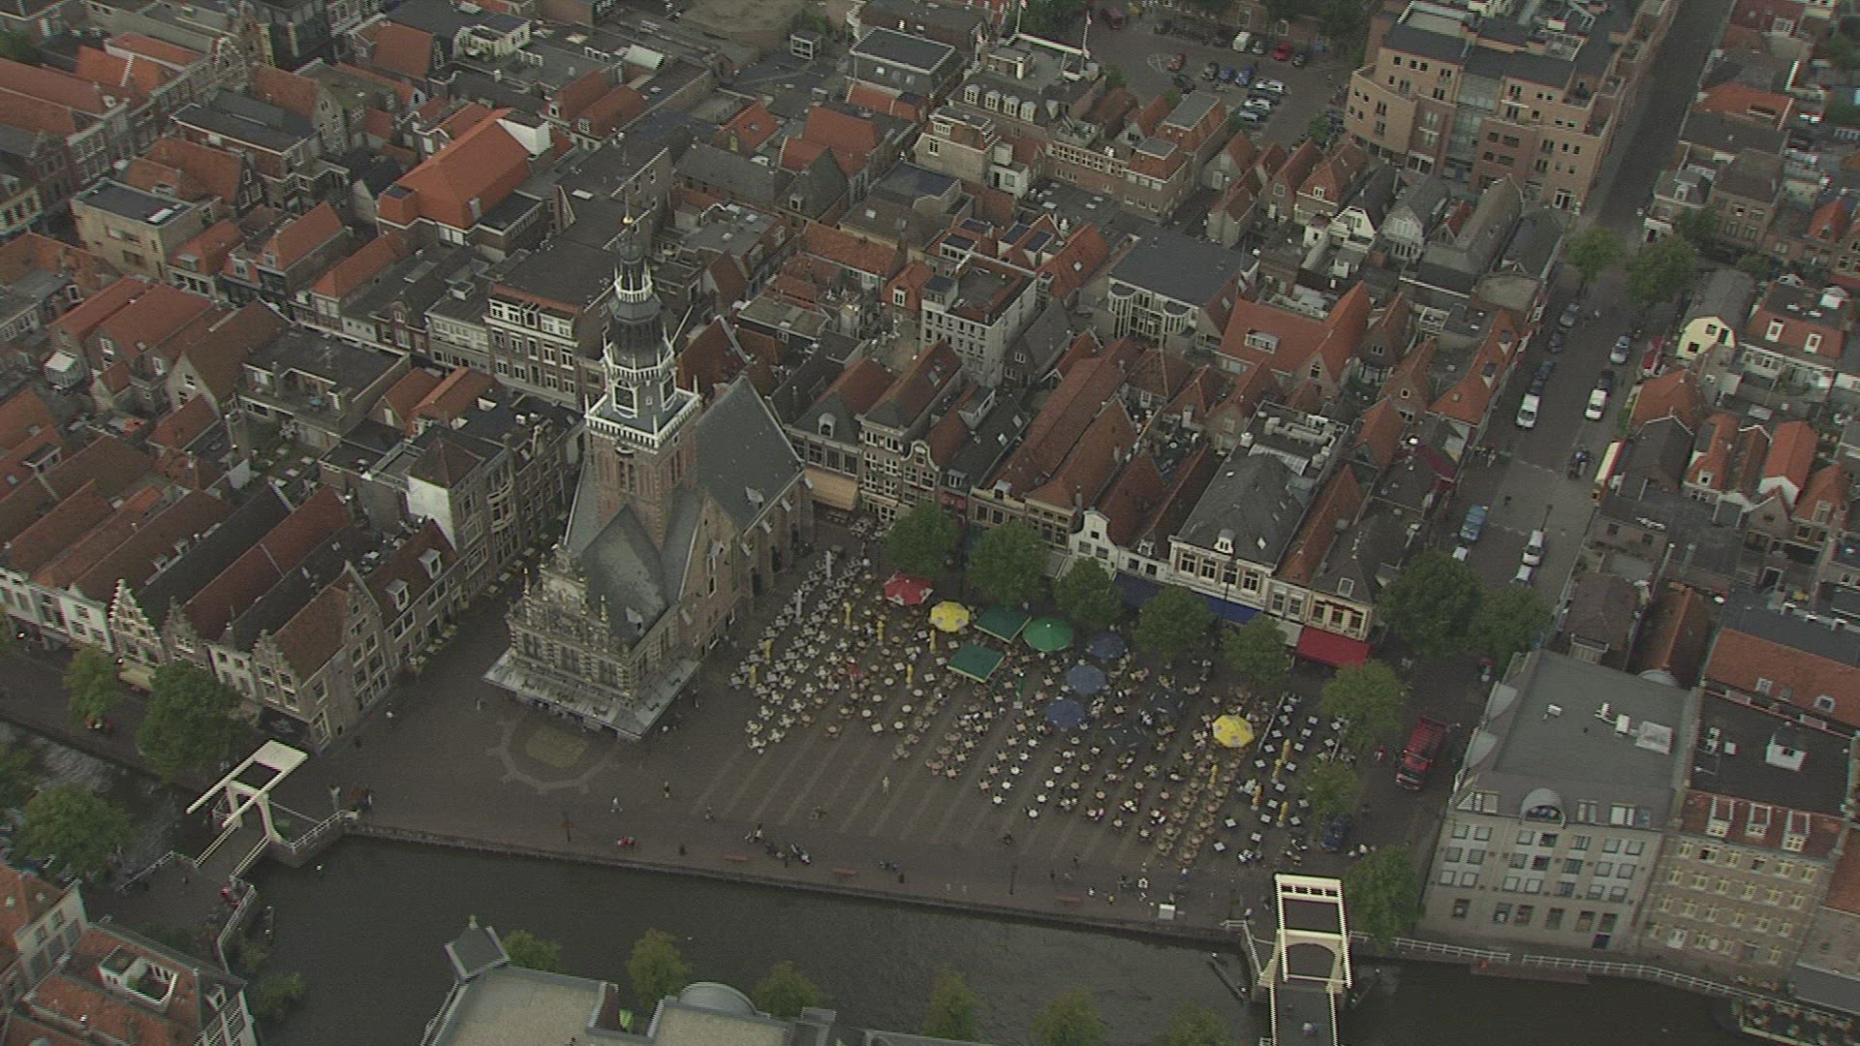Click the dark blue parasol on the terrace
The image size is (1860, 1046).
point(1085,678)
